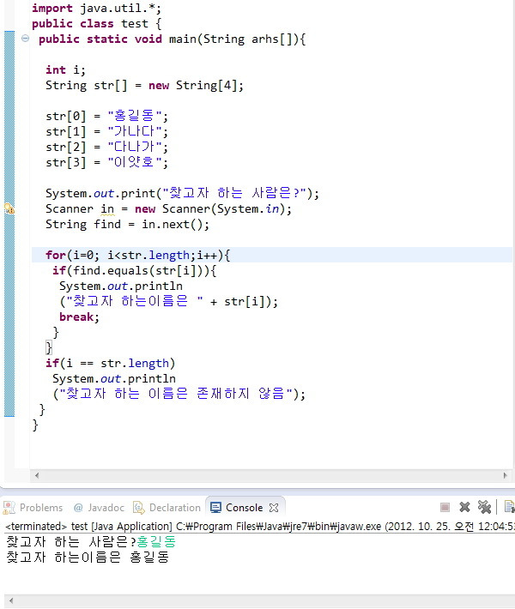Click the string "찾고자 하는이름은 " + str[i] line

[x=169, y=301]
